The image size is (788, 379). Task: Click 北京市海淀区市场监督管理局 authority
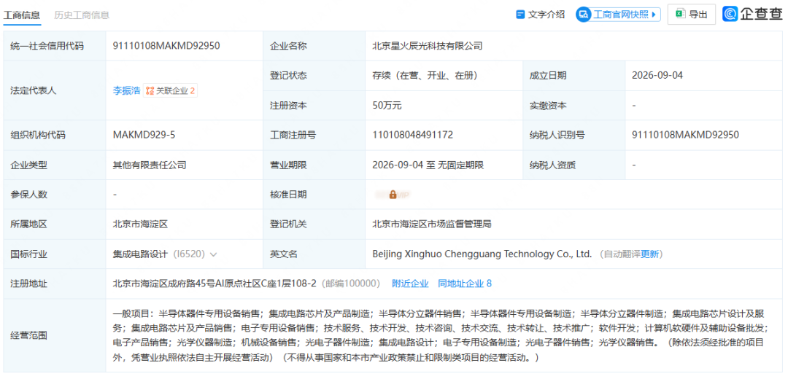[432, 224]
